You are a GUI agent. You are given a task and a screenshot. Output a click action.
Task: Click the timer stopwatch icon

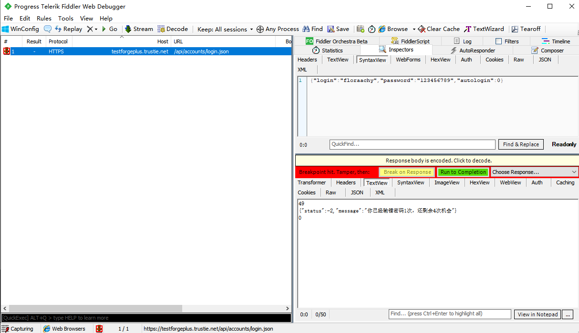point(372,29)
